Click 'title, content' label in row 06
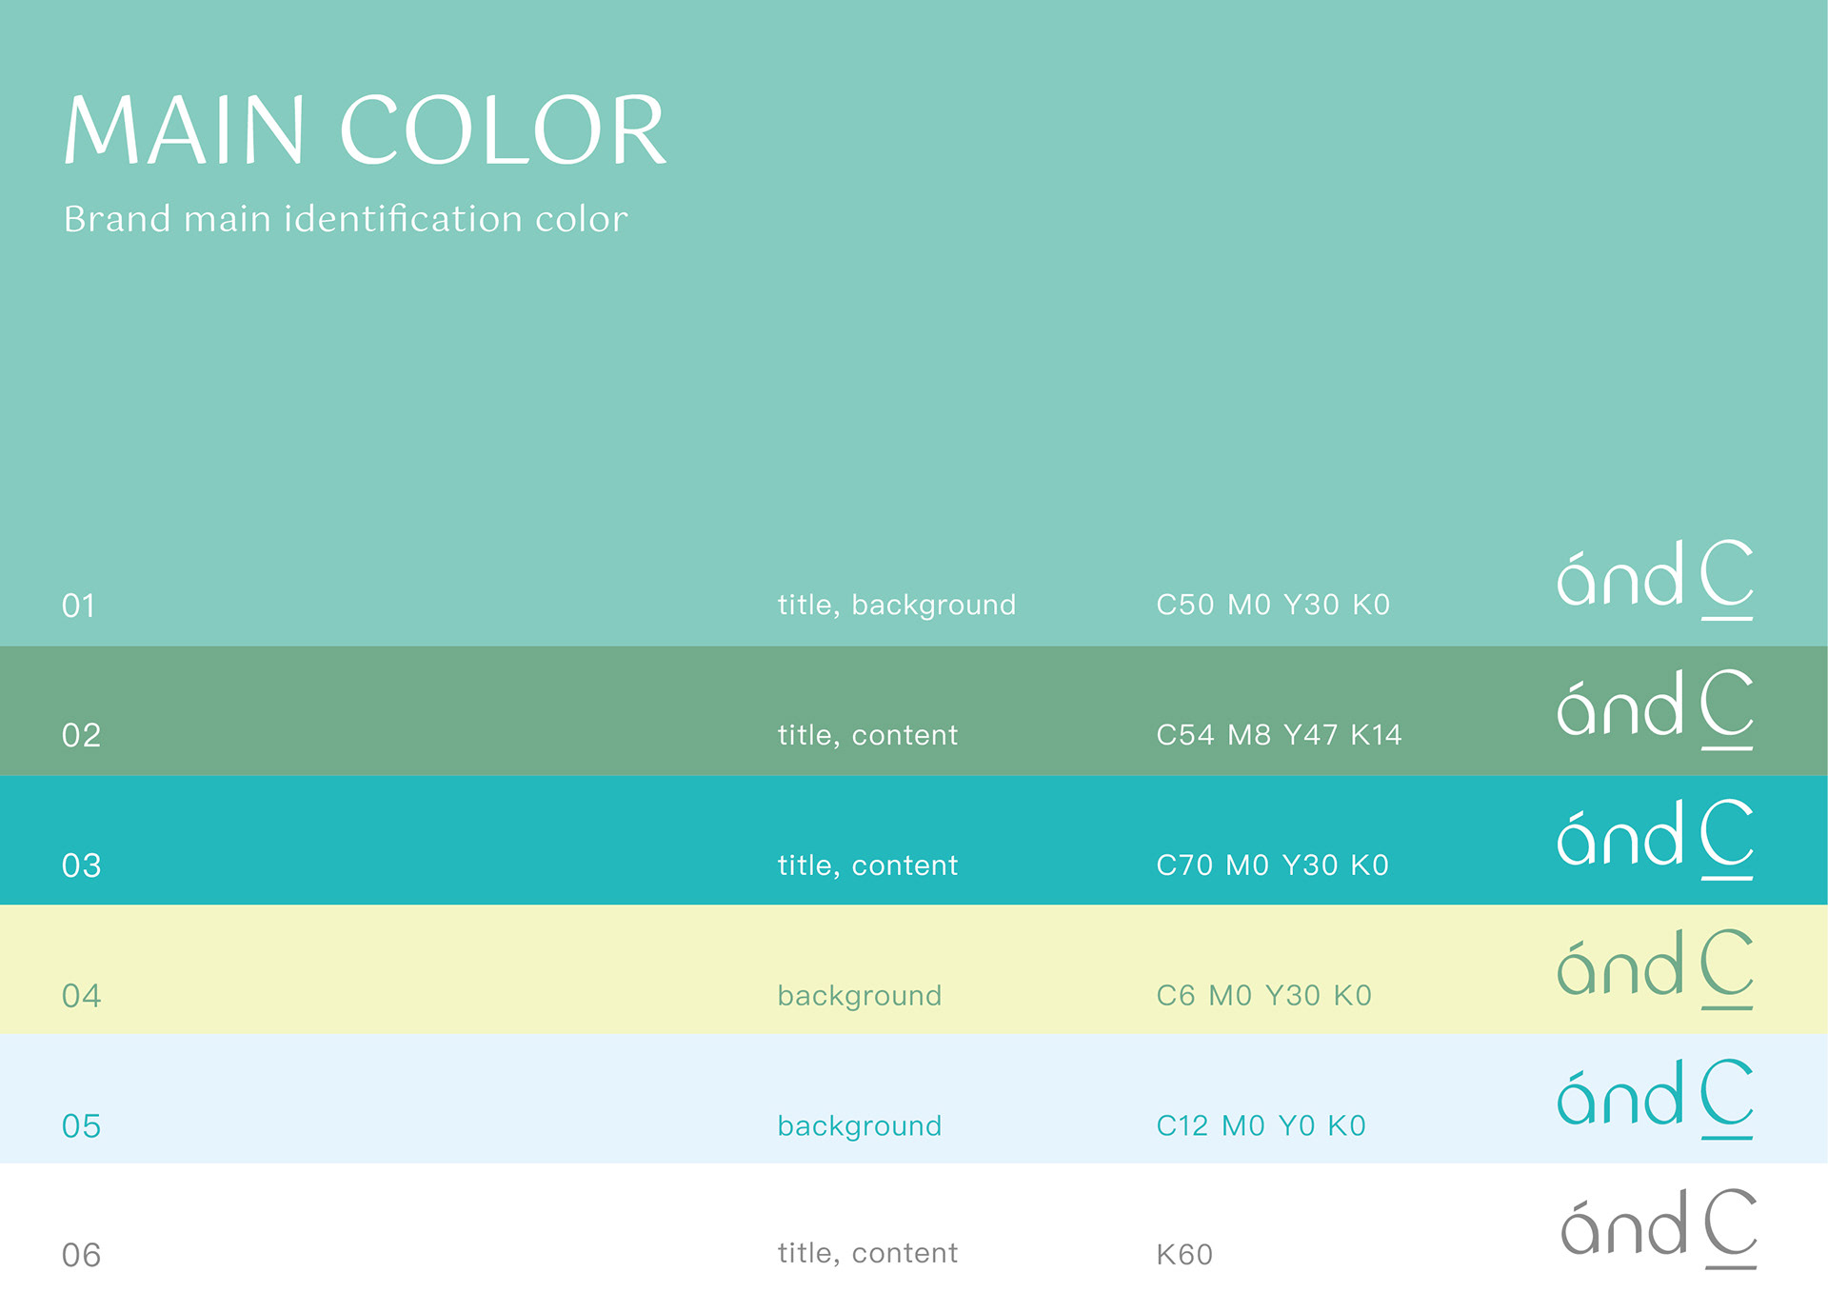Image resolution: width=1828 pixels, height=1293 pixels. (x=867, y=1253)
